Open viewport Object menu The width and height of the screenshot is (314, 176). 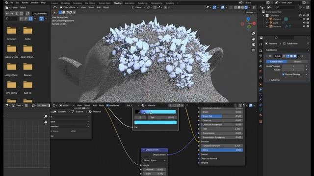pyautogui.click(x=106, y=7)
